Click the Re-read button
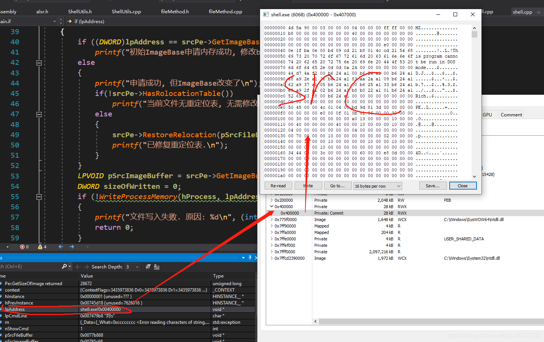The image size is (544, 342). (278, 186)
